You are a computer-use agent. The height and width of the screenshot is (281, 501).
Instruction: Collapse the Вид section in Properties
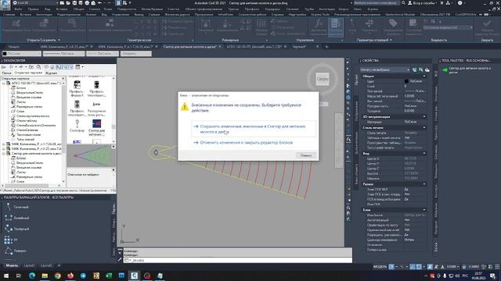[424, 153]
